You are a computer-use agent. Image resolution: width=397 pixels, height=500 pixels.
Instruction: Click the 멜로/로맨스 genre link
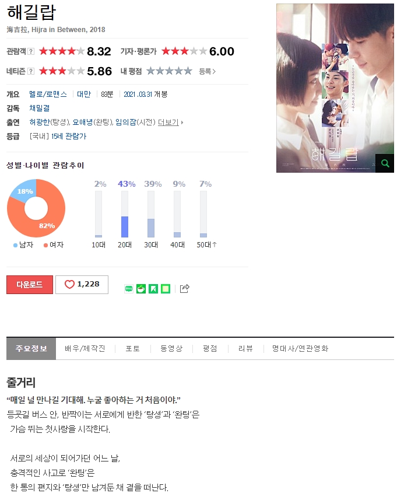coord(48,94)
